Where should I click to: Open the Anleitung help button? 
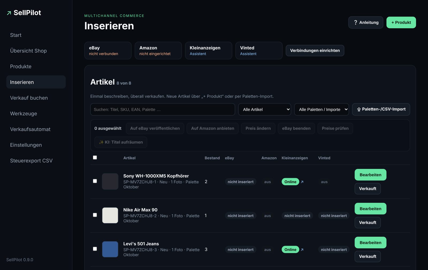coord(366,22)
